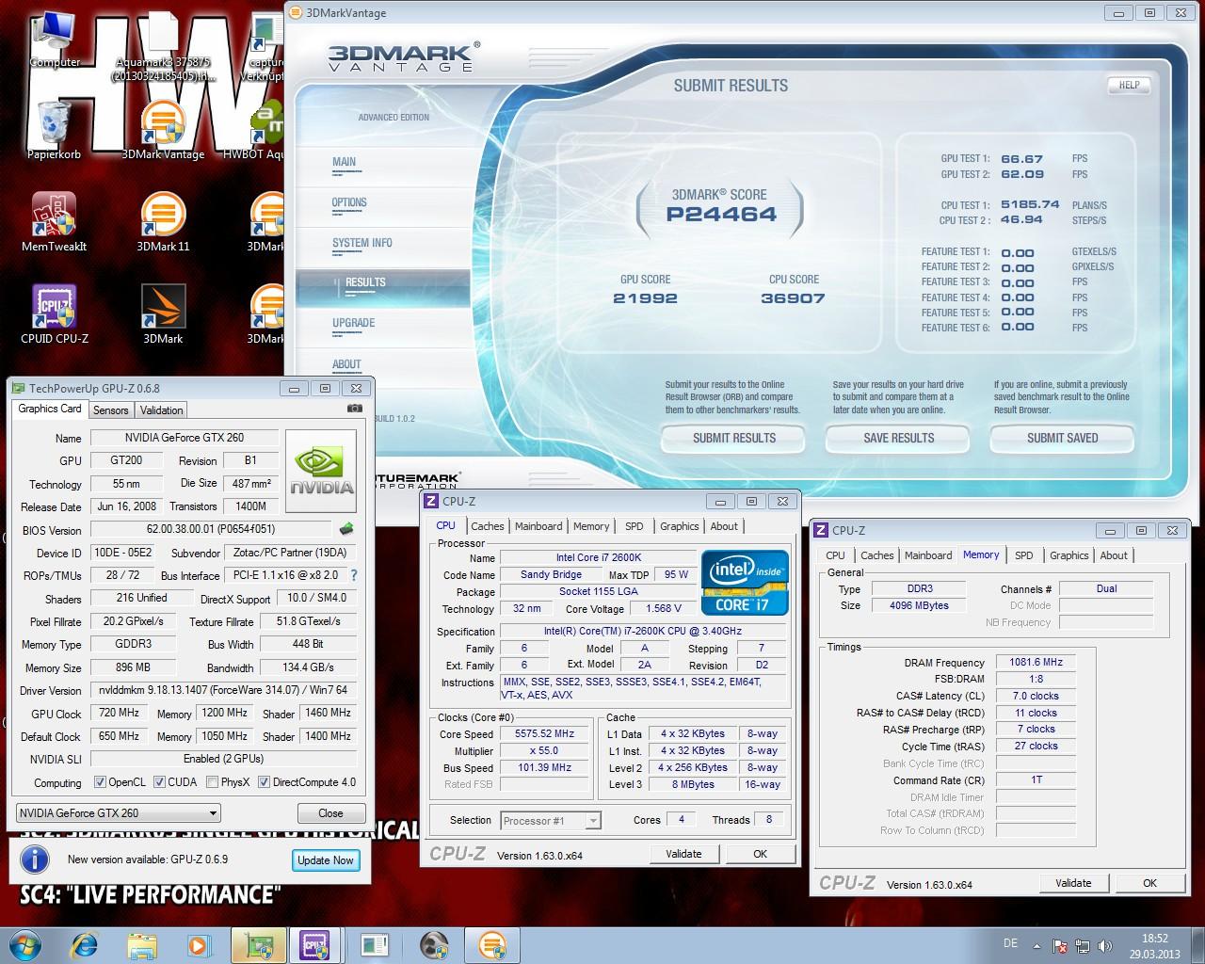Click the NVIDIA logo in GPU-Z

pyautogui.click(x=321, y=472)
